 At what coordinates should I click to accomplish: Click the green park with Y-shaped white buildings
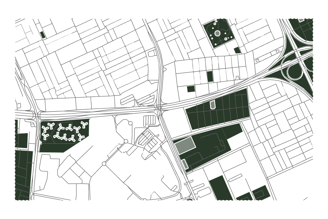64,136
